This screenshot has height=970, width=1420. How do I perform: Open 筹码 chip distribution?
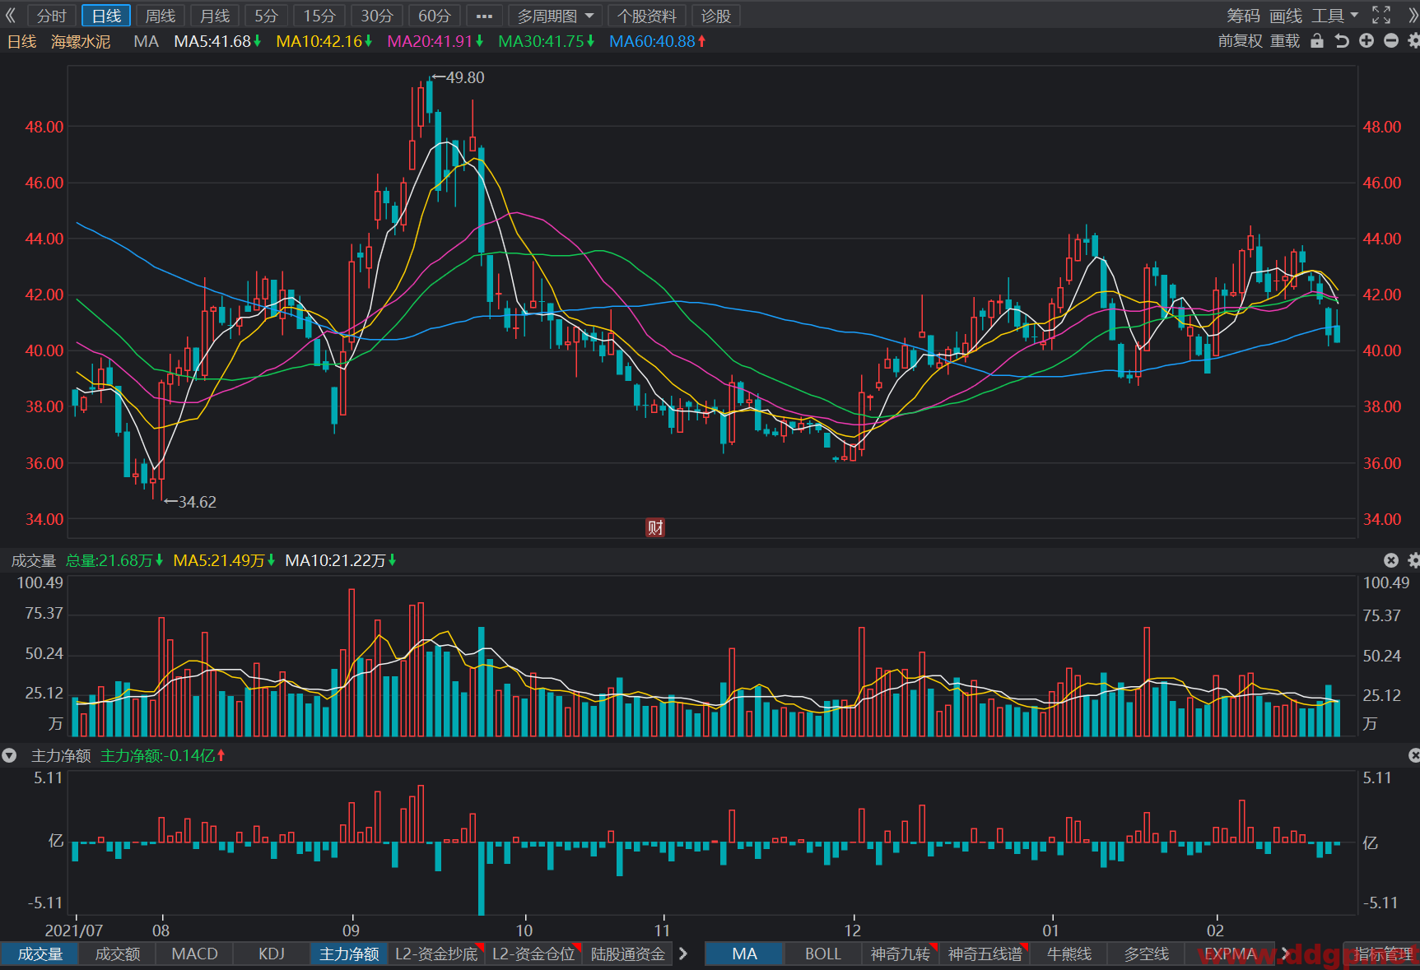[x=1243, y=16]
